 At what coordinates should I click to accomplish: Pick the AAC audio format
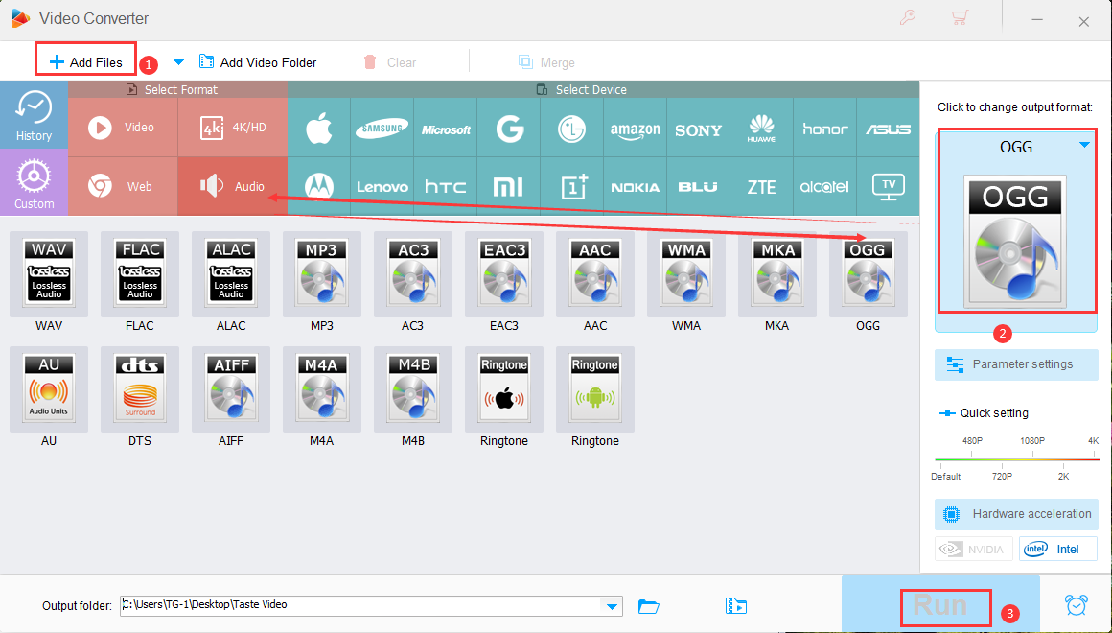point(595,274)
